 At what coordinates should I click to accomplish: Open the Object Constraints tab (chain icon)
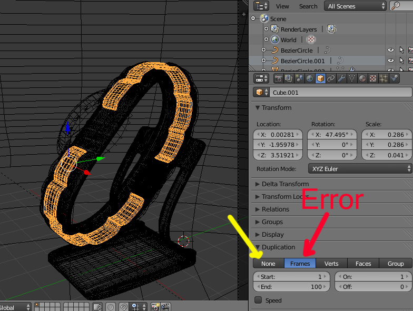[x=331, y=78]
